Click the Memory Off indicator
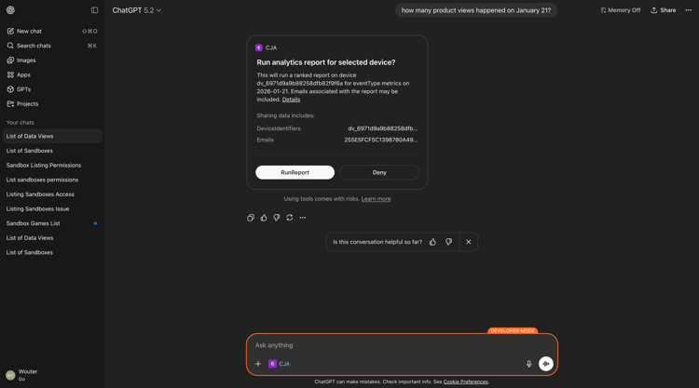Screen dimensions: 699x388 [620, 10]
